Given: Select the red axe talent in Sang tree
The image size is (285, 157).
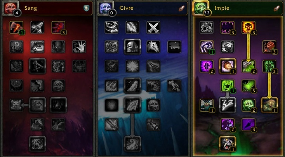Looking at the screenshot, I should coord(16,28).
